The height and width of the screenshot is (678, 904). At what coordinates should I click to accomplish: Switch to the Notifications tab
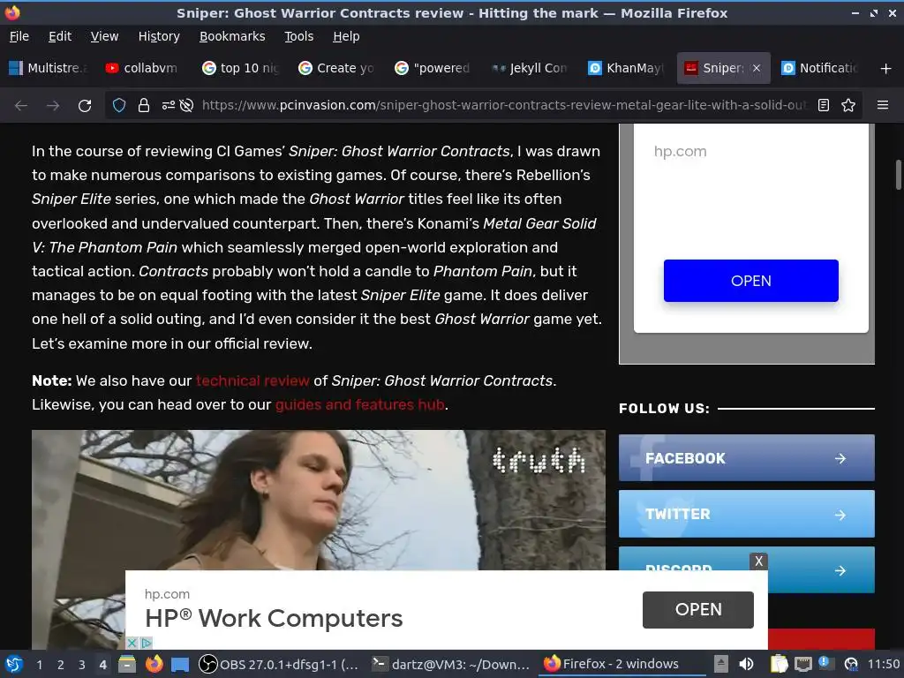(820, 68)
